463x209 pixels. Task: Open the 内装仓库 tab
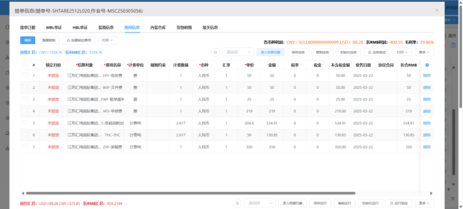point(158,27)
